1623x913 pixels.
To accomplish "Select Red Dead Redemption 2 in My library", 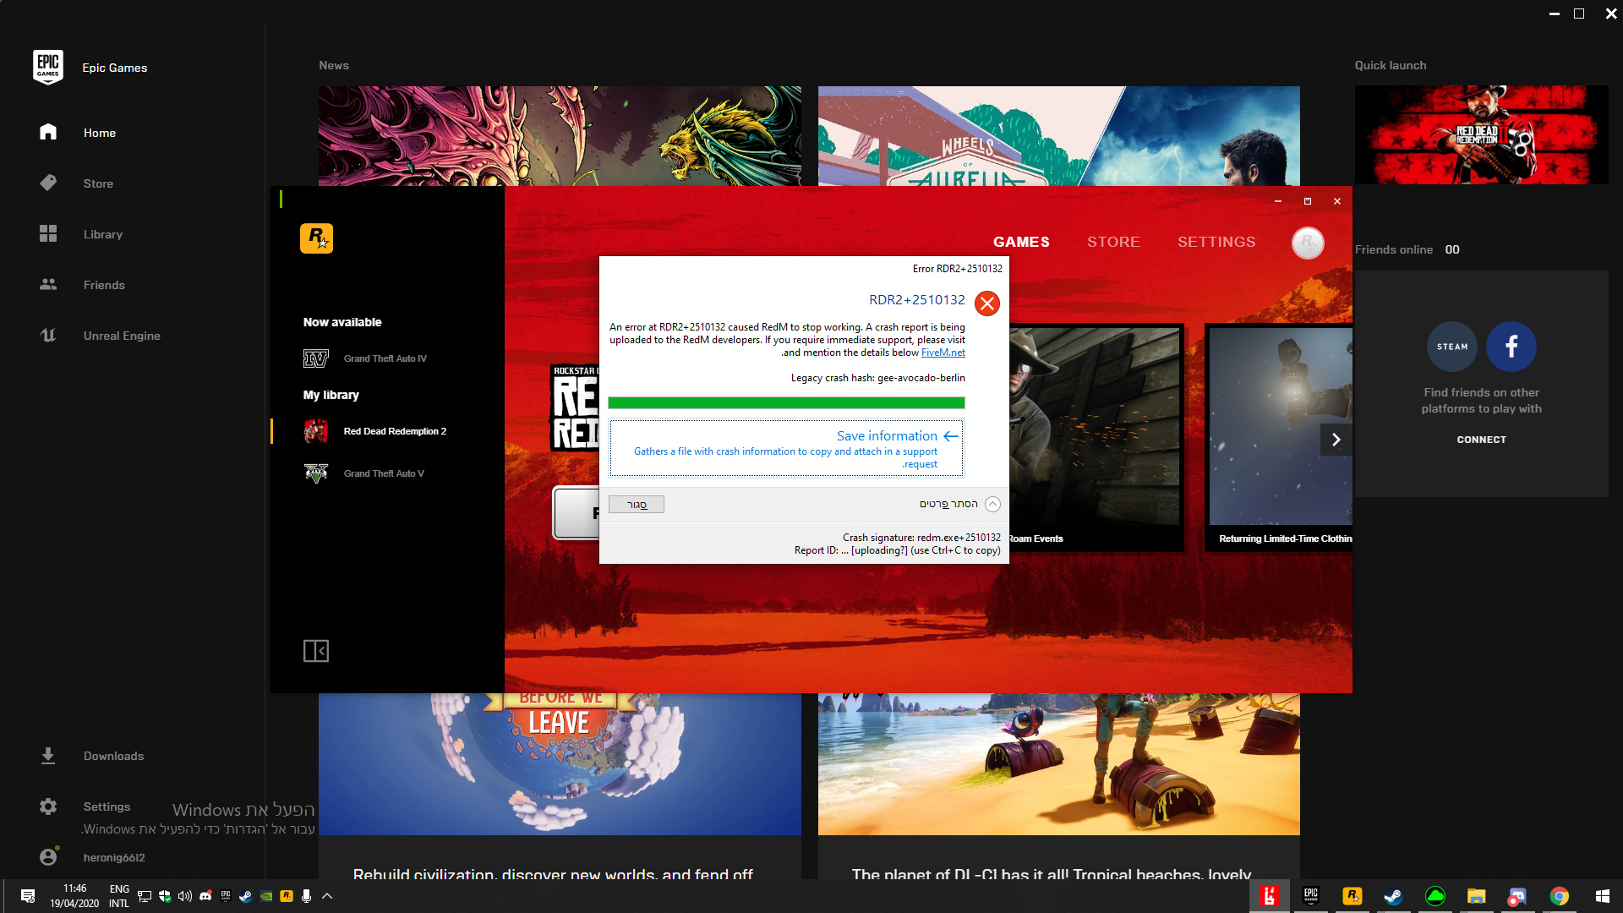I will pyautogui.click(x=395, y=431).
